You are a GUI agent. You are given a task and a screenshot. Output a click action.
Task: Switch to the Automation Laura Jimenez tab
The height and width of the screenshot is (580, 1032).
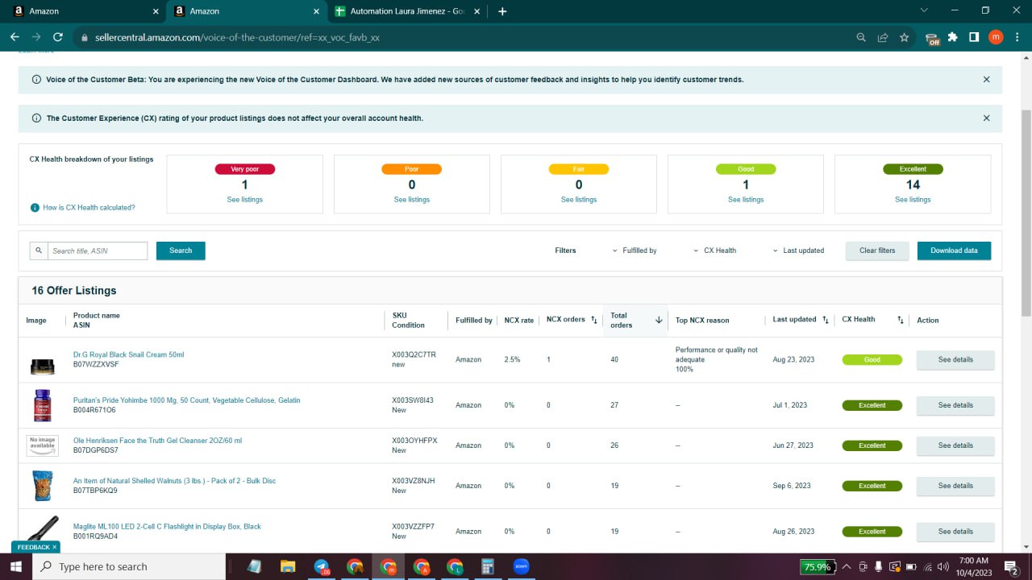409,11
